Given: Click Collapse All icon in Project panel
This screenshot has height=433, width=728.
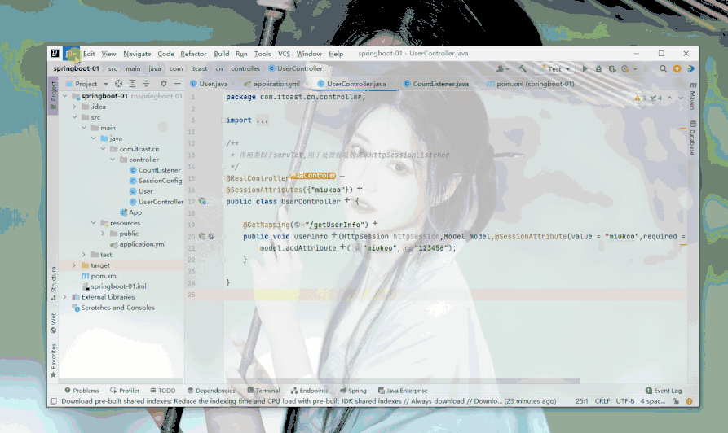Looking at the screenshot, I should (x=146, y=84).
